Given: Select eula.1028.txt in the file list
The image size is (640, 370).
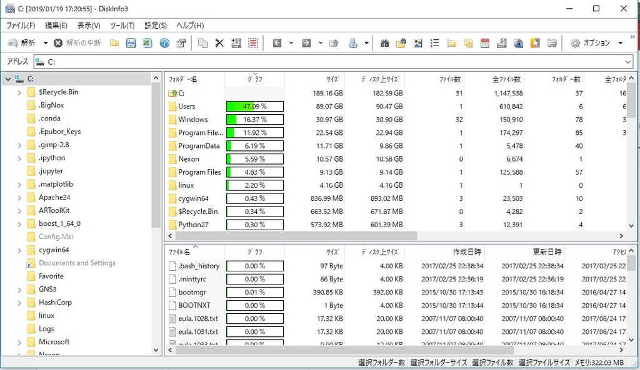Looking at the screenshot, I should 396,319.
